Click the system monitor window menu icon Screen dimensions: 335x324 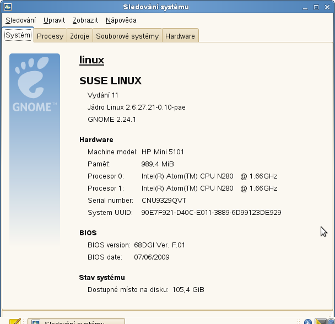[x=8, y=7]
